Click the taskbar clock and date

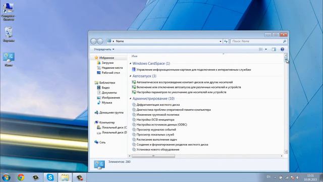(310, 177)
